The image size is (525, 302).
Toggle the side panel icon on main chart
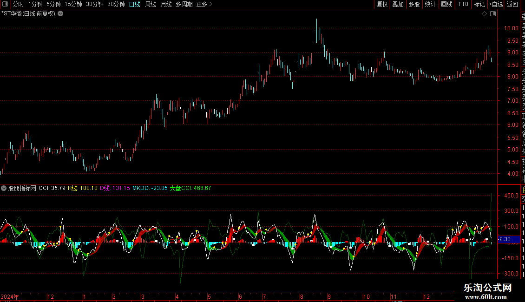click(x=493, y=14)
